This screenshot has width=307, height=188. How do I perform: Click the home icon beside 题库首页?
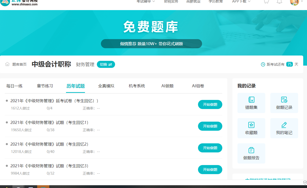tap(7, 64)
